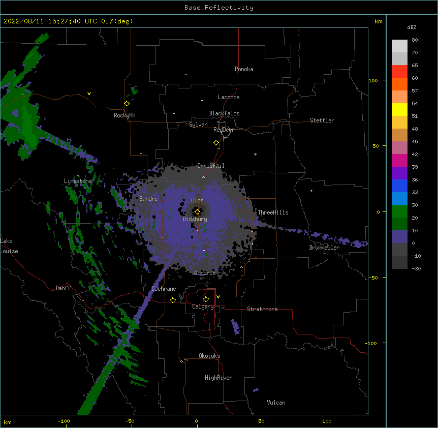Select the light grey 80–70 dBZ legend swatch
Screen dimensions: 438x428
(x=399, y=46)
